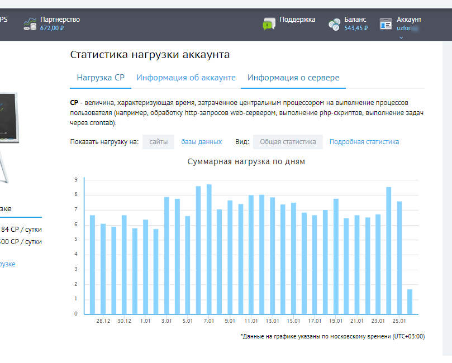Click the Аккаунт profile card icon
This screenshot has height=363, width=452.
[386, 23]
